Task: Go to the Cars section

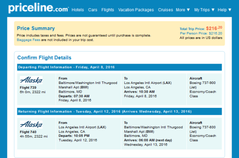Action: 93,10
